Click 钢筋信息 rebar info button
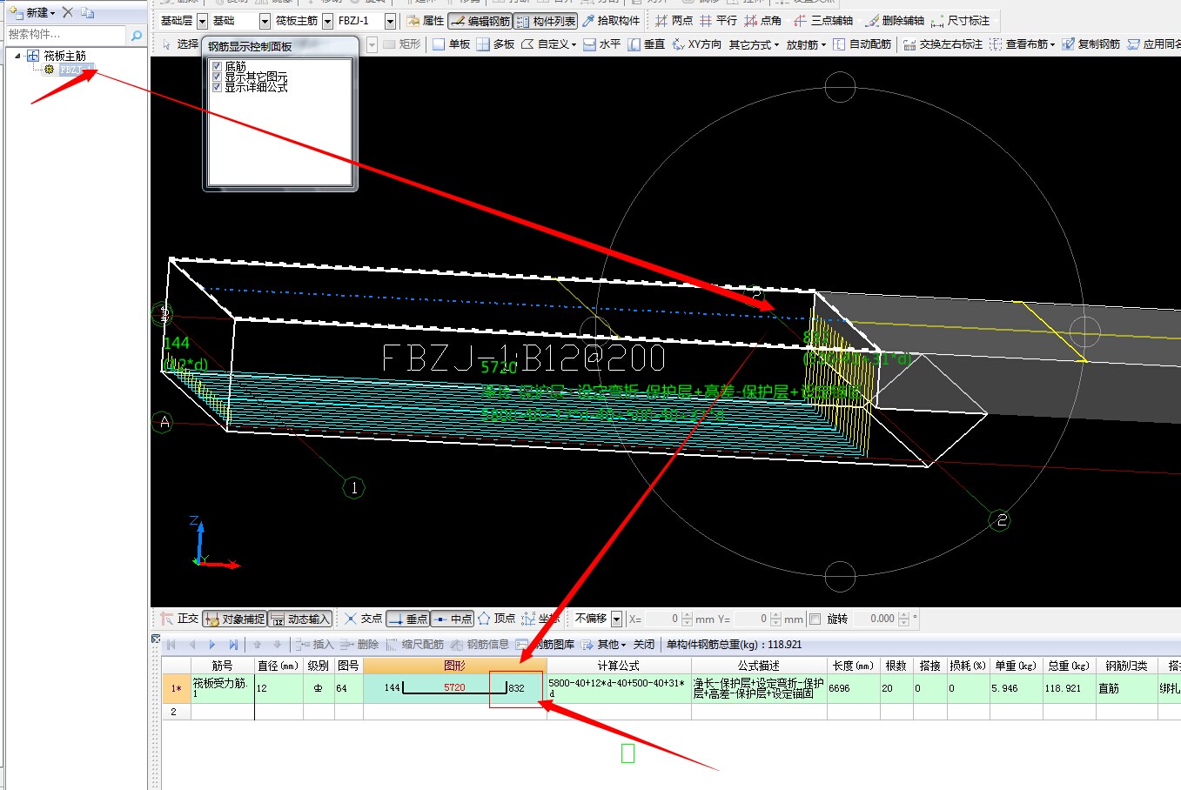The image size is (1181, 790). [480, 645]
